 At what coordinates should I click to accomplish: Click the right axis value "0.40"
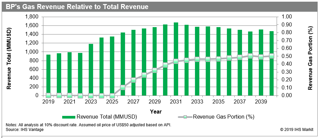(x=286, y=64)
